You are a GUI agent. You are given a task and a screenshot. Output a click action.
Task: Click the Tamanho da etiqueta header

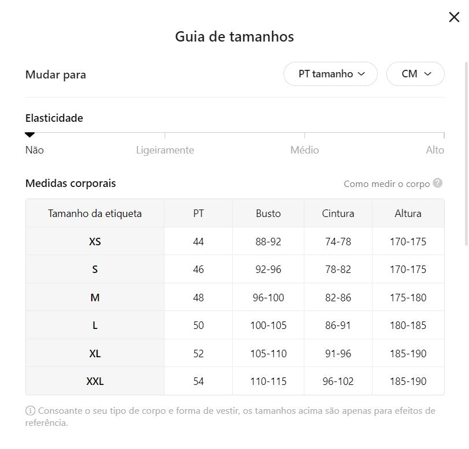click(x=95, y=214)
